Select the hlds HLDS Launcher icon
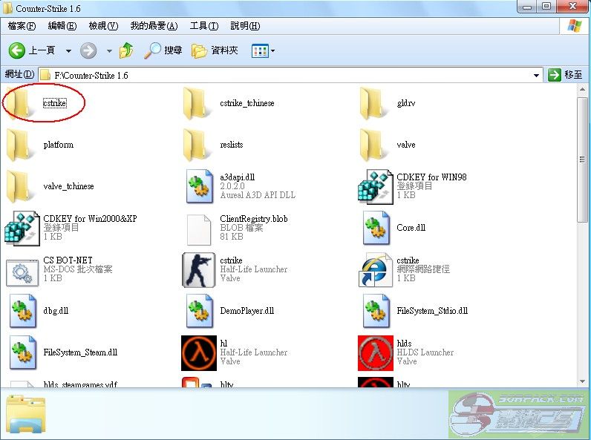591x440 pixels. coord(375,352)
